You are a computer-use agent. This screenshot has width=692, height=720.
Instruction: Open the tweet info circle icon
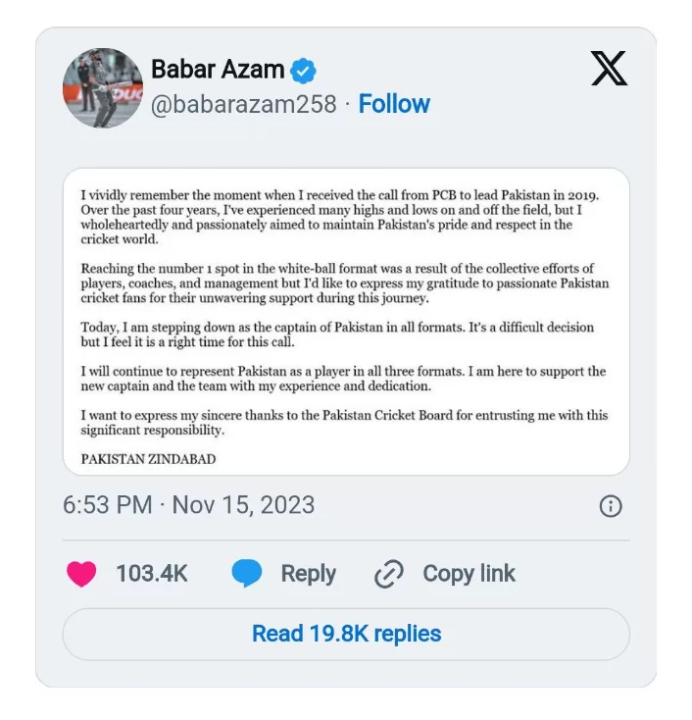(x=610, y=506)
